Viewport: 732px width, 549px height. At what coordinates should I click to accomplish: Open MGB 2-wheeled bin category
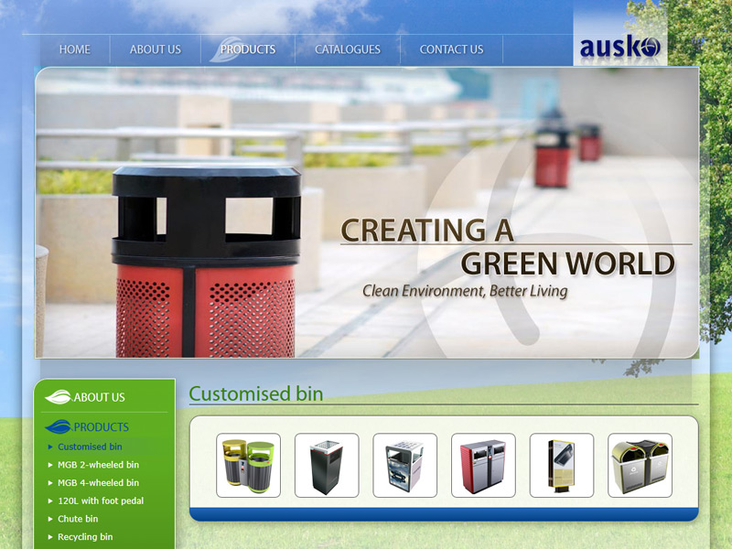click(x=98, y=465)
